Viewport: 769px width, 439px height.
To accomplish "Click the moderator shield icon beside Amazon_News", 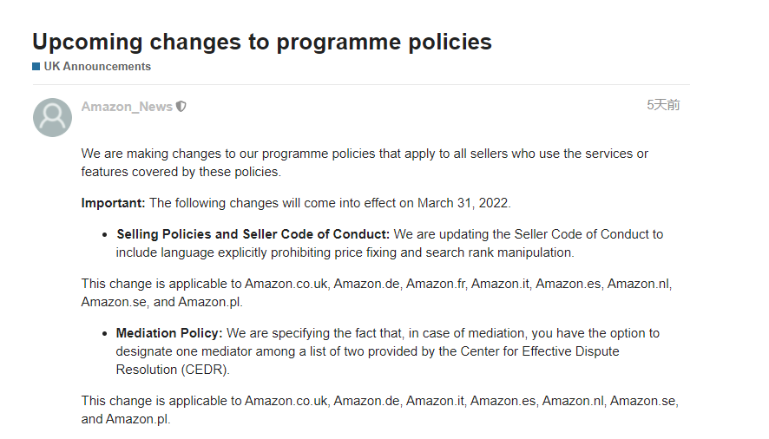I will click(x=181, y=107).
